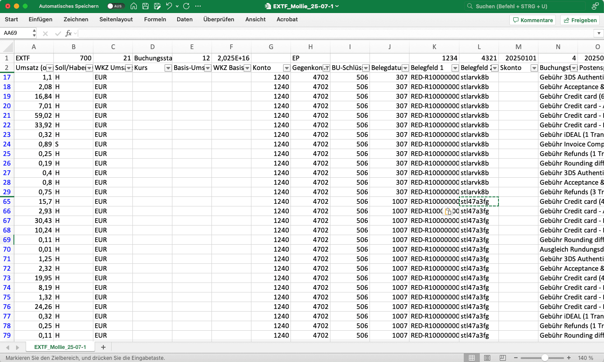Click the Undo arrow icon
Viewport: 604px width, 362px height.
click(169, 6)
